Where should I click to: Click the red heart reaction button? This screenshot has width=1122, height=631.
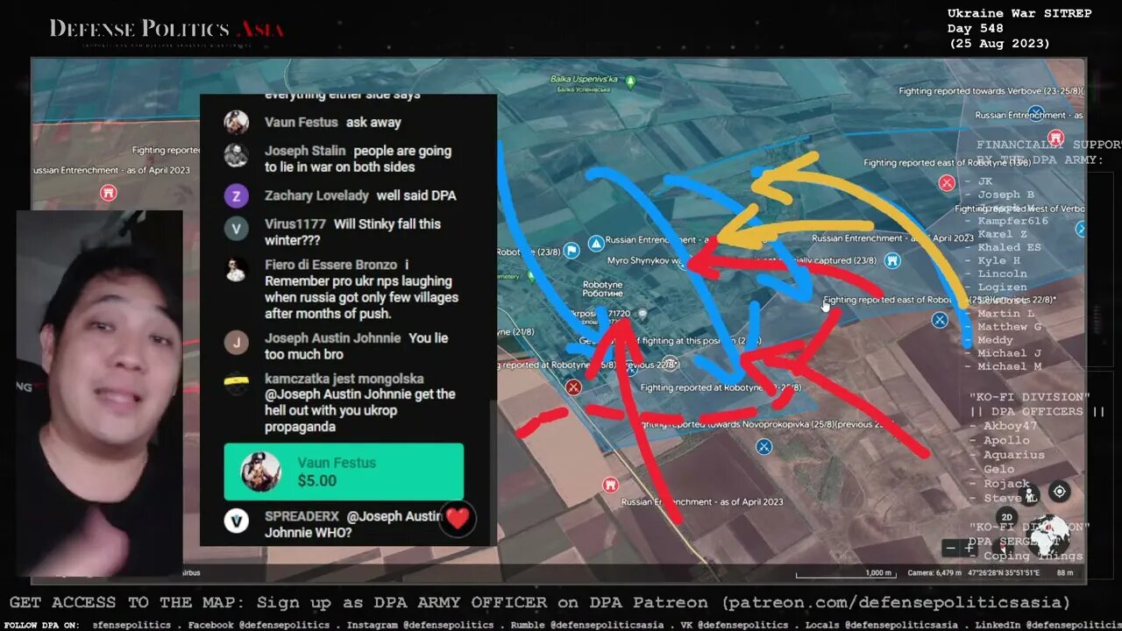[458, 518]
